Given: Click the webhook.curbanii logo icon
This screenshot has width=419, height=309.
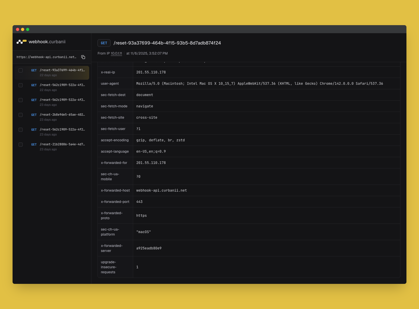Looking at the screenshot, I should point(21,42).
